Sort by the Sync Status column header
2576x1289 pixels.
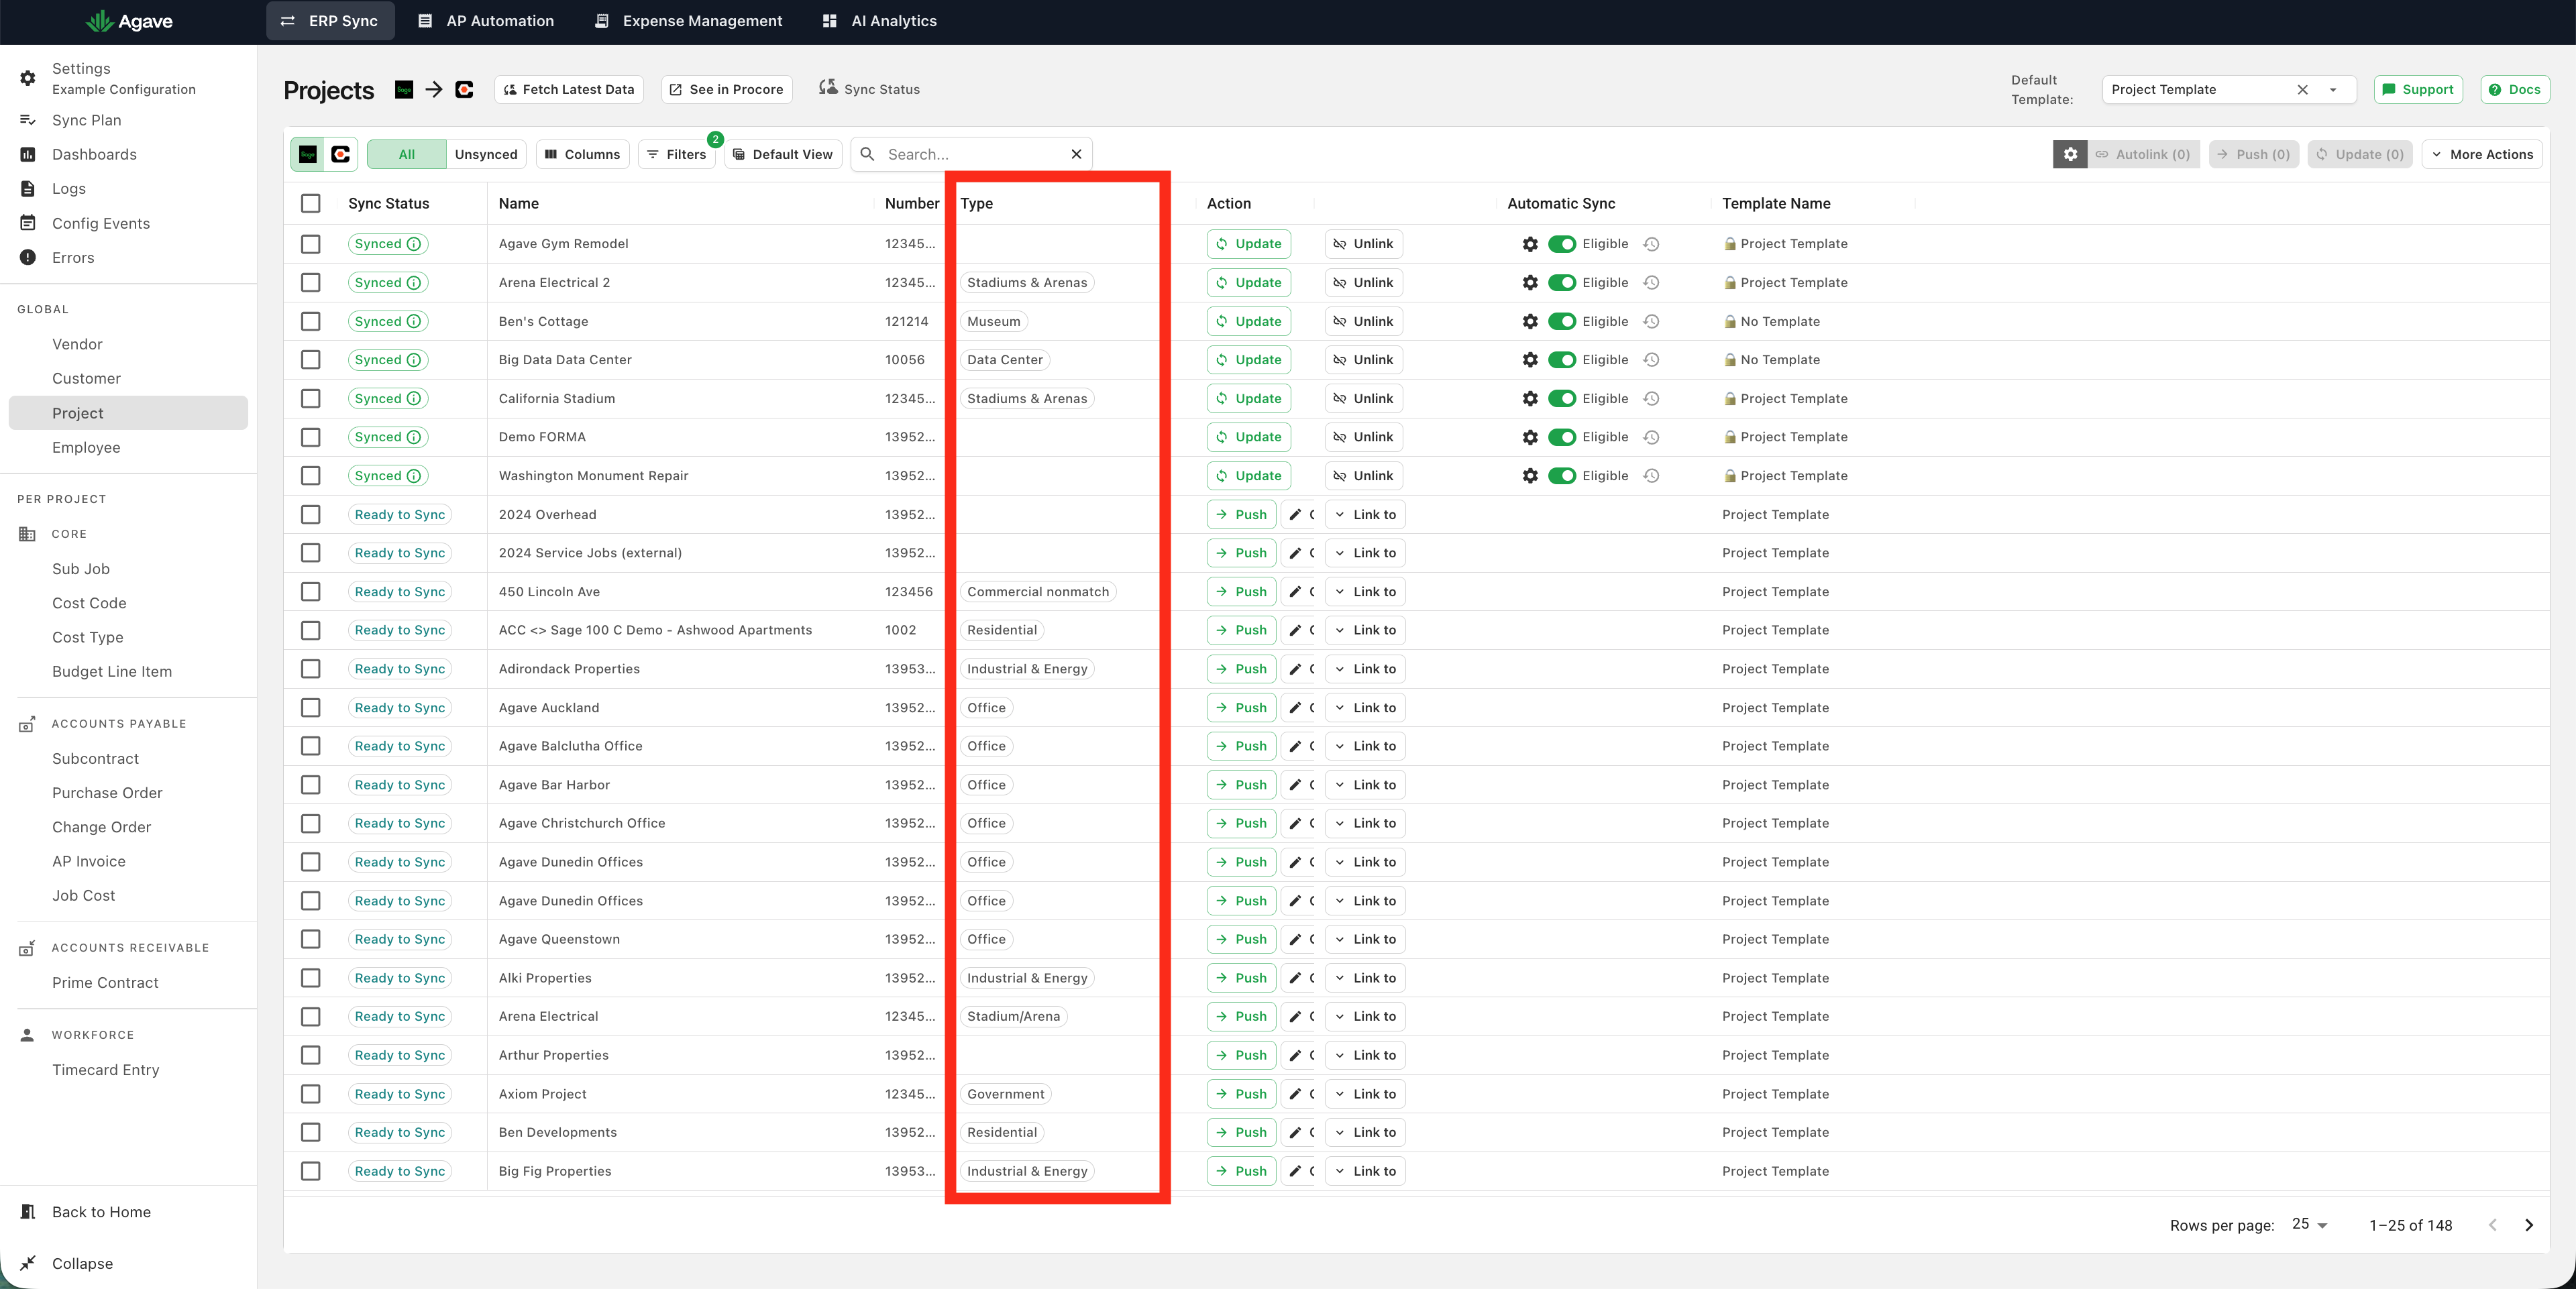388,203
